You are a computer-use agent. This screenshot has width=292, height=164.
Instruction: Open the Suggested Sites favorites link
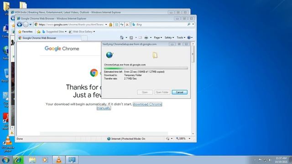54,31
